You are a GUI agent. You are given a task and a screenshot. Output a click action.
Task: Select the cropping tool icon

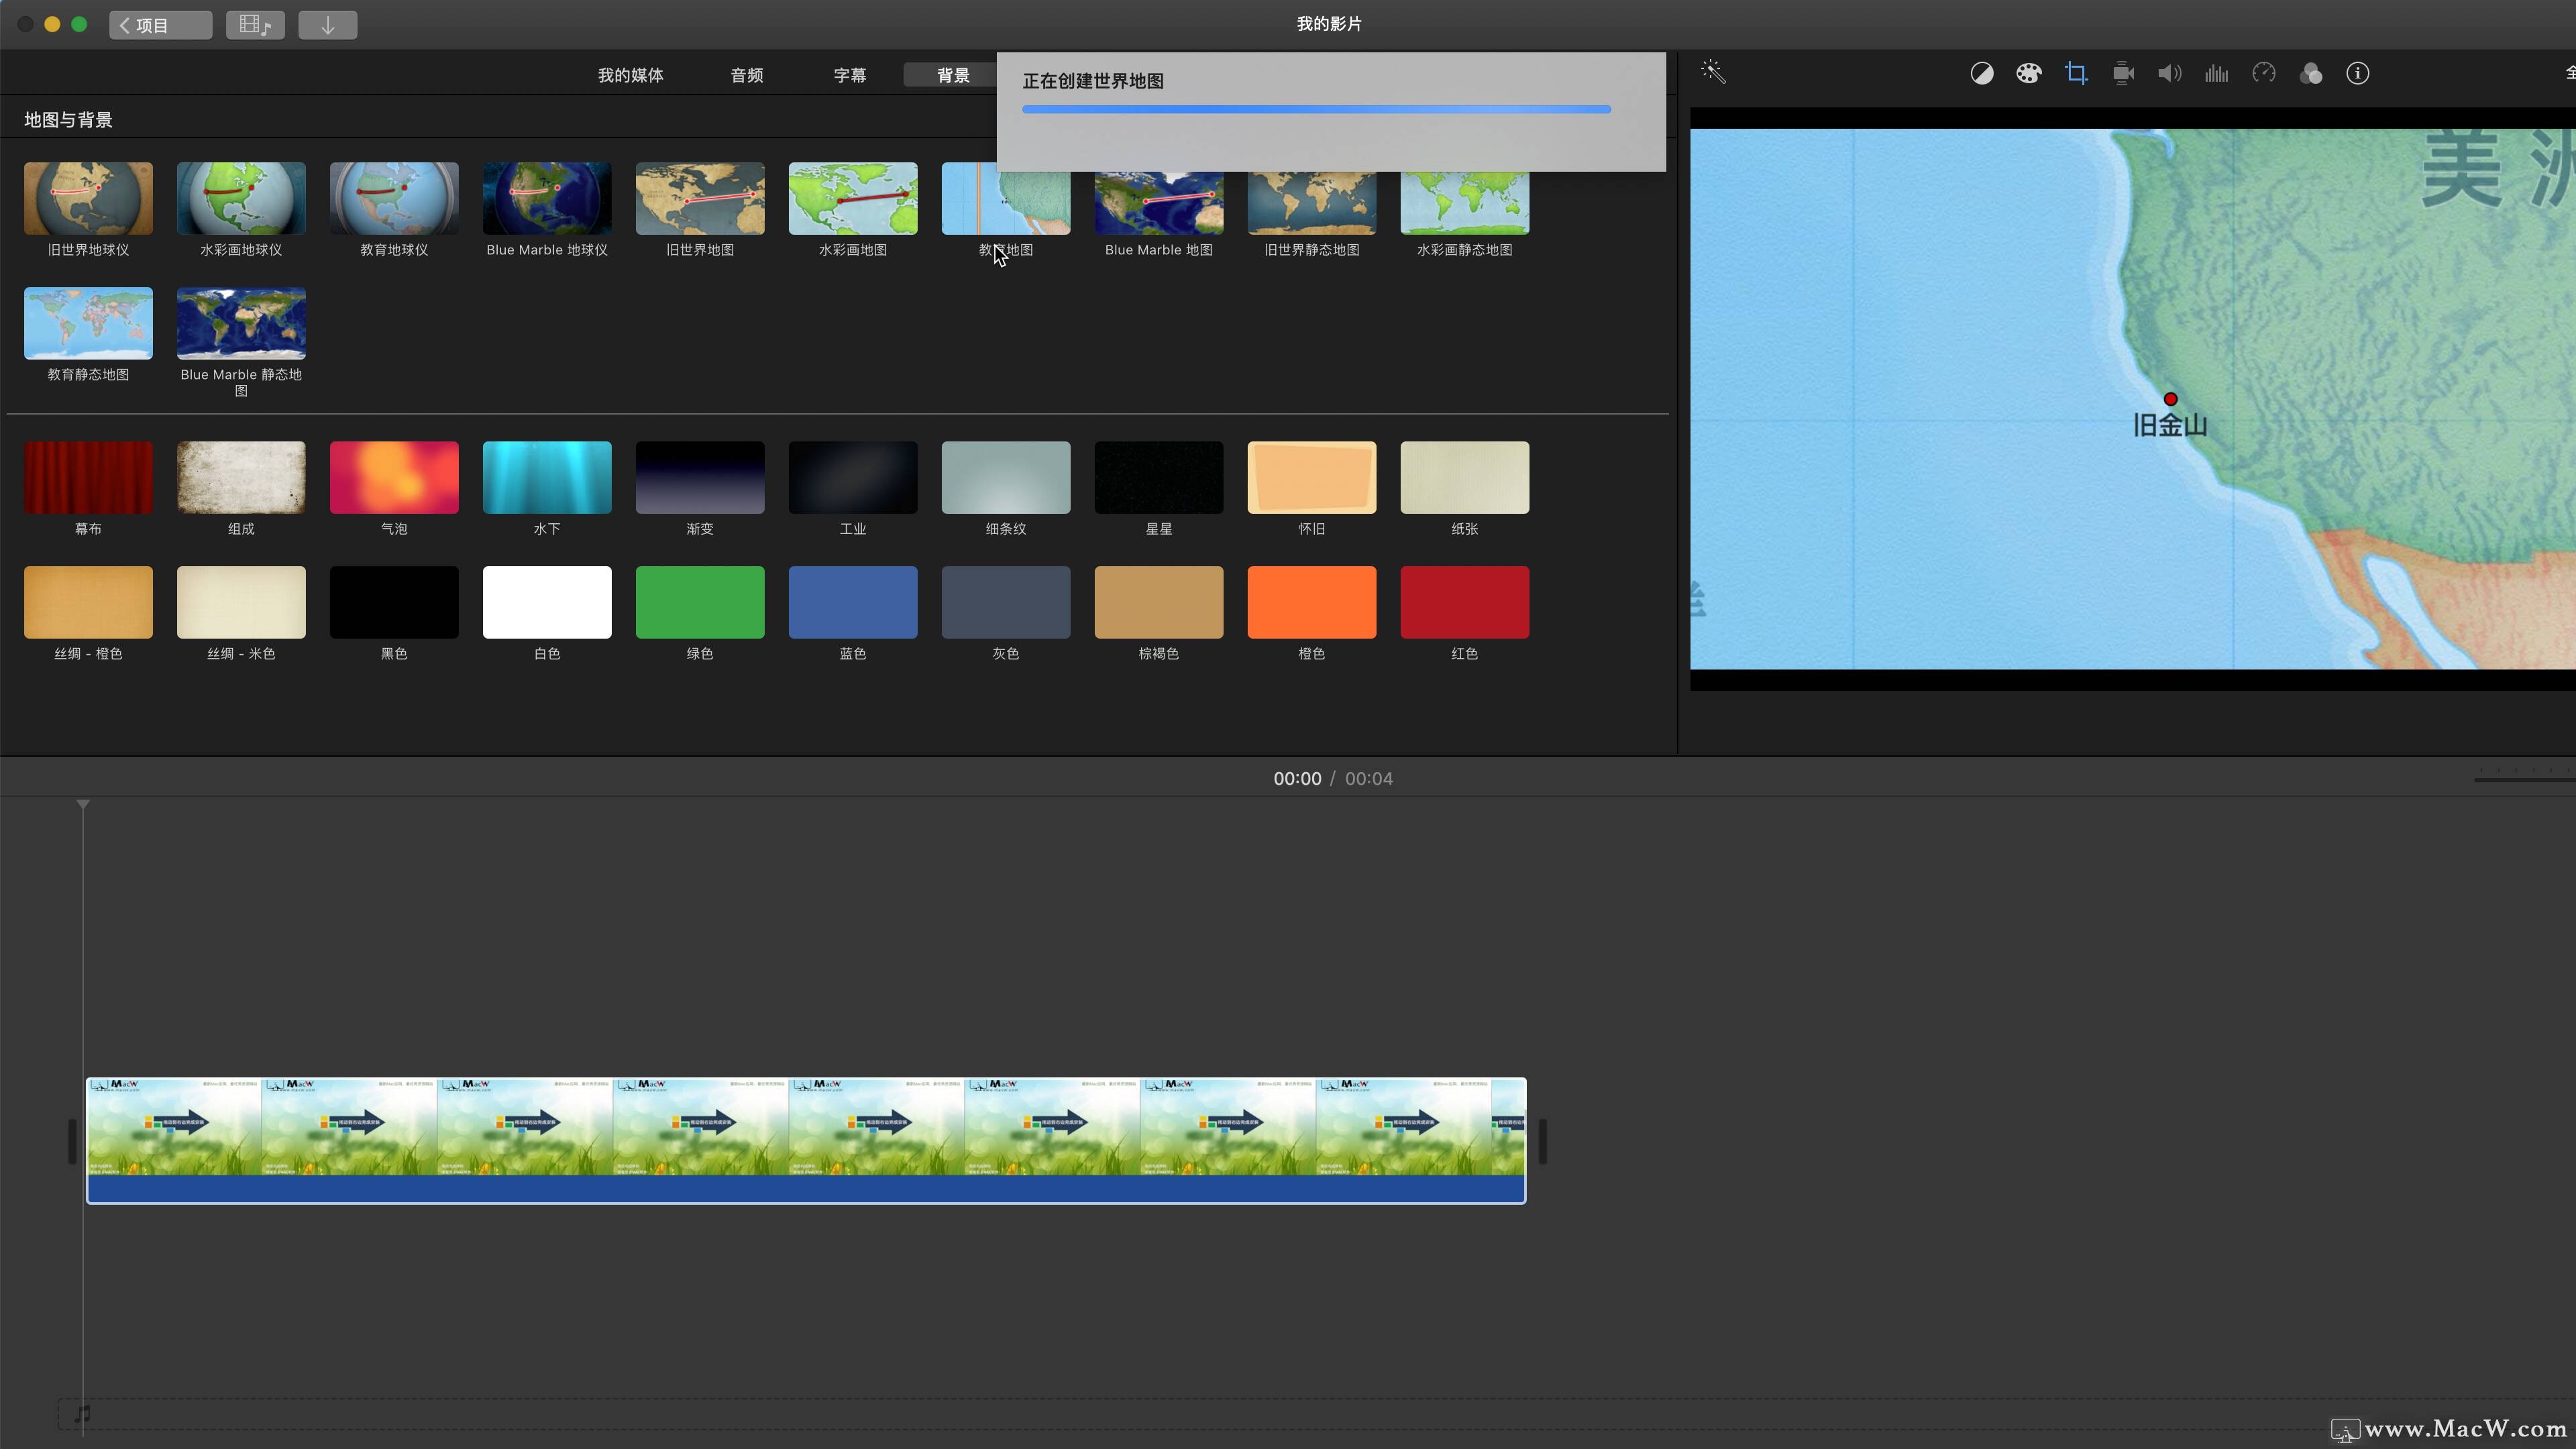[2076, 73]
